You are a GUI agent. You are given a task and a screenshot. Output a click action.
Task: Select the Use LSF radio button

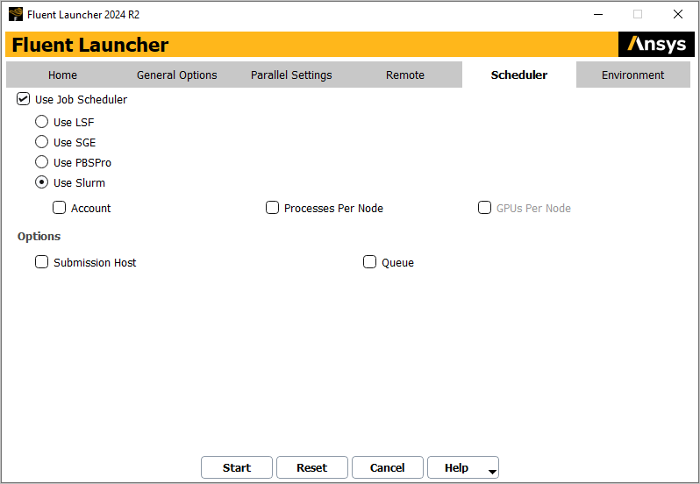coord(41,122)
